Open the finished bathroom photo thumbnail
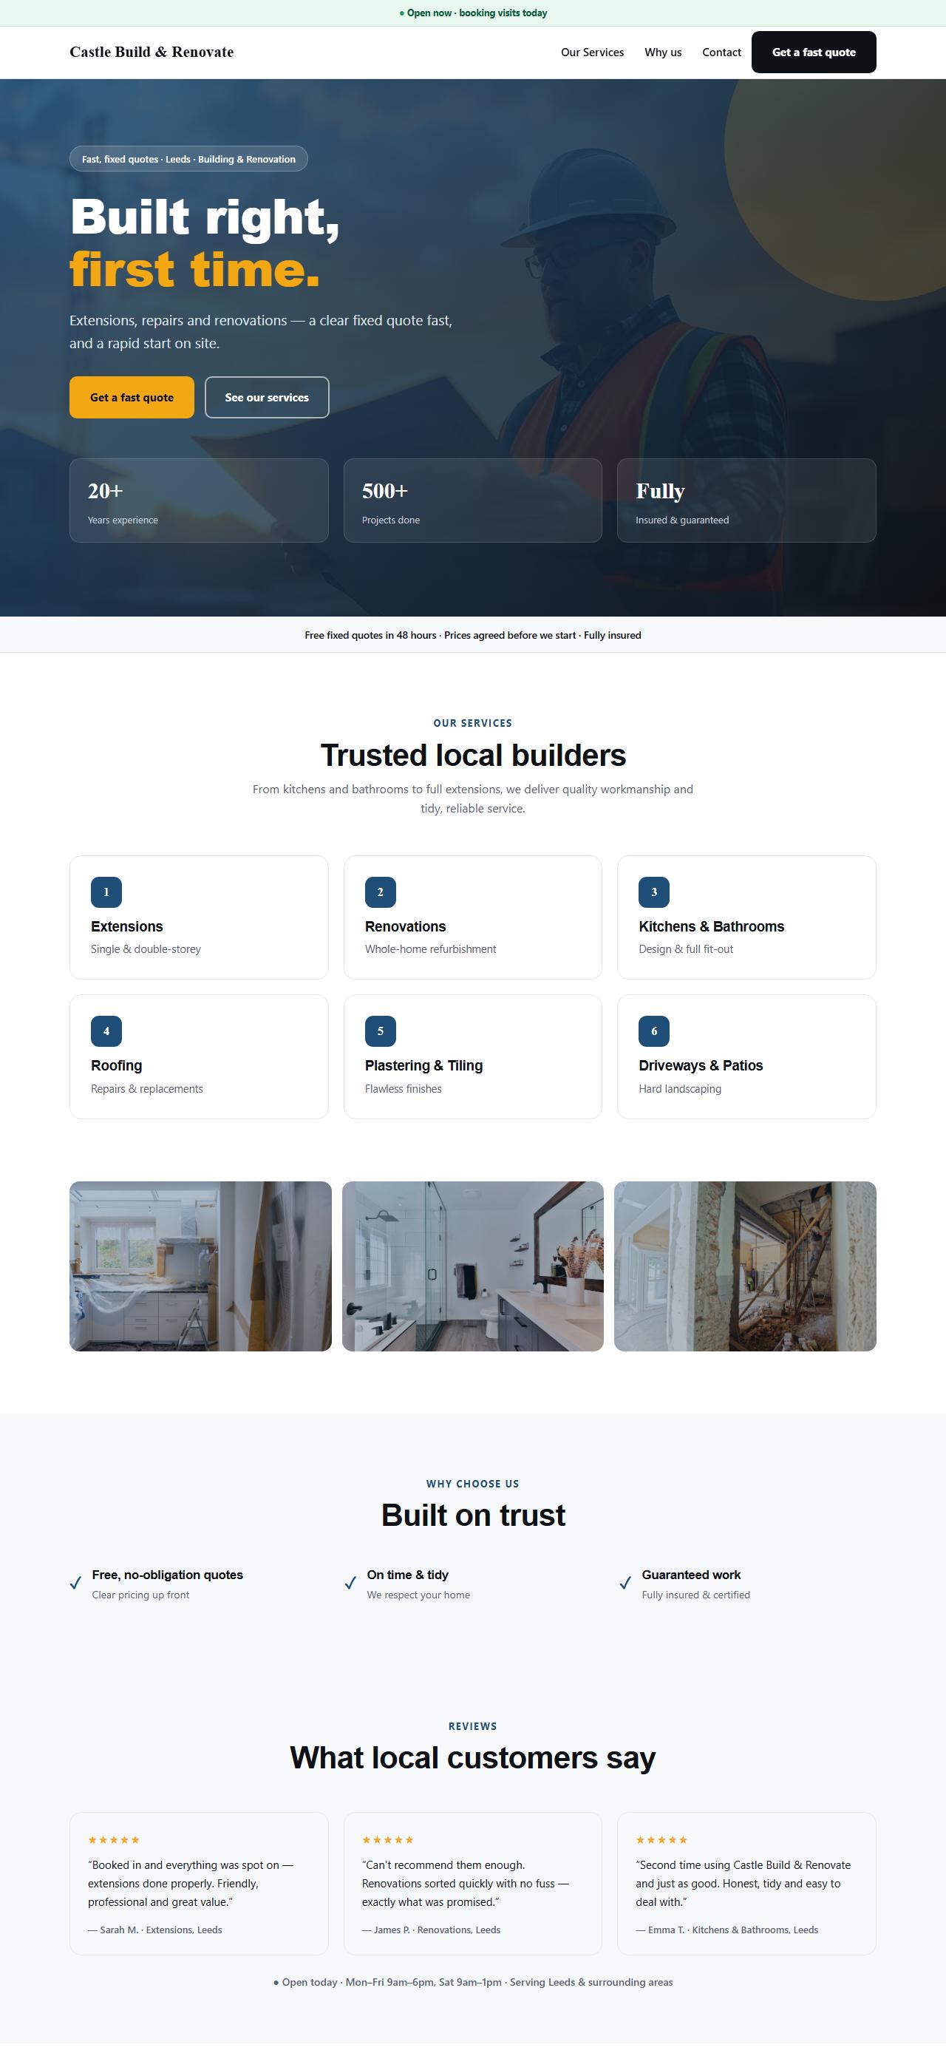This screenshot has height=2070, width=946. pos(473,1266)
